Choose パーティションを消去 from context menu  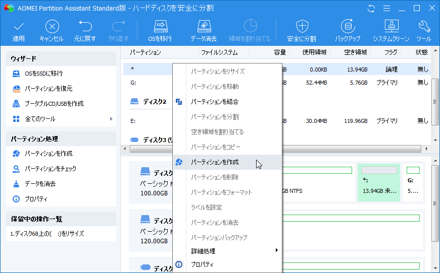227,223
